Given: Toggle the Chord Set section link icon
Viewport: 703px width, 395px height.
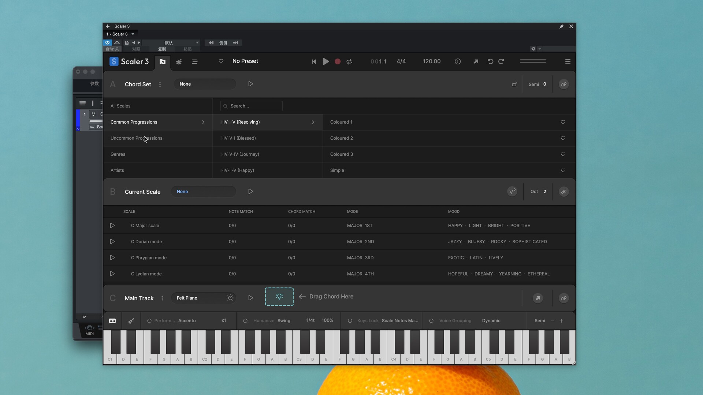Looking at the screenshot, I should [x=564, y=84].
